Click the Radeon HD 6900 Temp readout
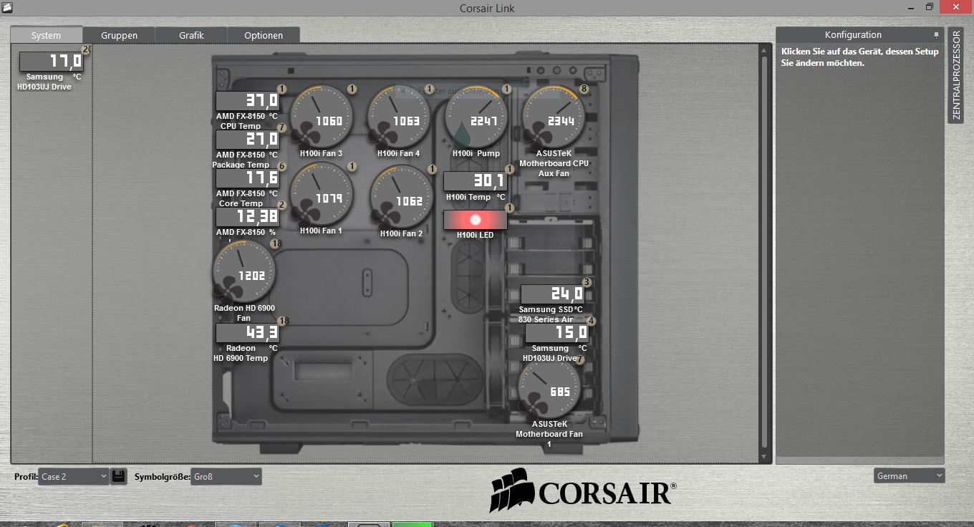Image resolution: width=974 pixels, height=527 pixels. (x=248, y=333)
